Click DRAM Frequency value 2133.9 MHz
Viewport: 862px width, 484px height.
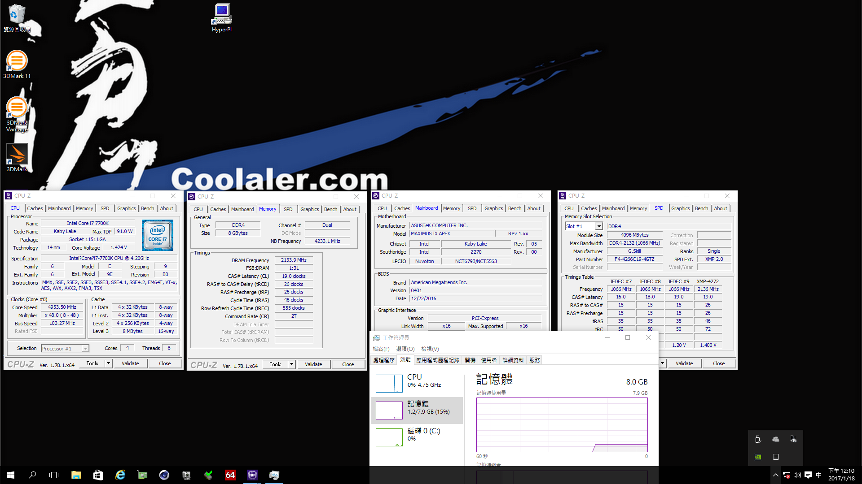294,260
